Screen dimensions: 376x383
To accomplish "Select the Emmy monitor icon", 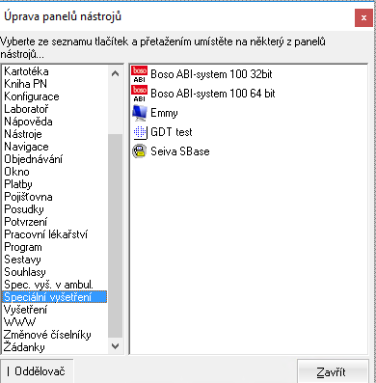I will tap(140, 113).
